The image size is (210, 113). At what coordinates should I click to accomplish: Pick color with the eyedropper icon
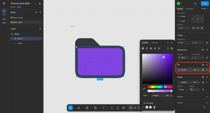pos(144,89)
